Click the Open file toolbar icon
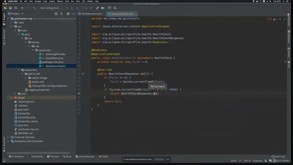Image resolution: width=293 pixels, height=165 pixels. pyautogui.click(x=5, y=8)
